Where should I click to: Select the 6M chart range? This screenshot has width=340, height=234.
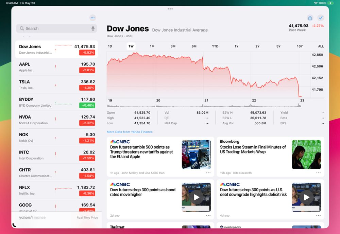coord(194,46)
